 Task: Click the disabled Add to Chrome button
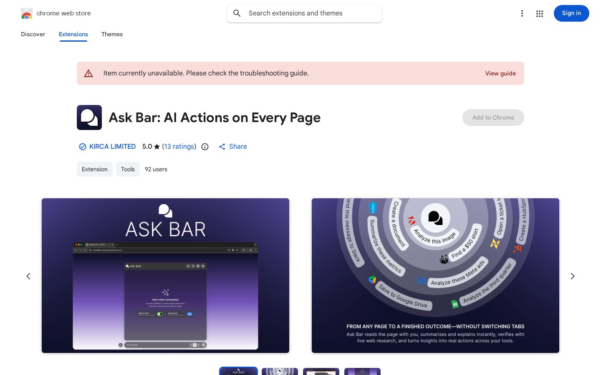pyautogui.click(x=493, y=117)
